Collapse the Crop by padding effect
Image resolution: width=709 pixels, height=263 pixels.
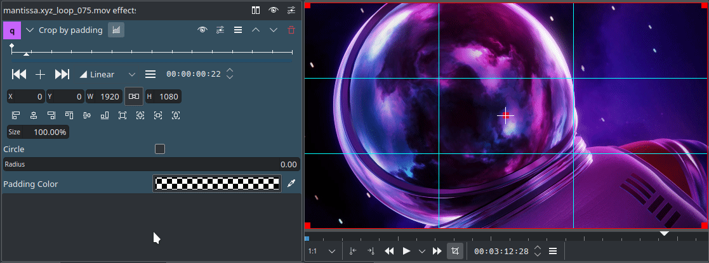30,30
